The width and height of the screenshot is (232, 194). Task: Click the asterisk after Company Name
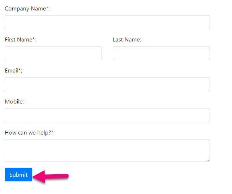click(x=47, y=8)
